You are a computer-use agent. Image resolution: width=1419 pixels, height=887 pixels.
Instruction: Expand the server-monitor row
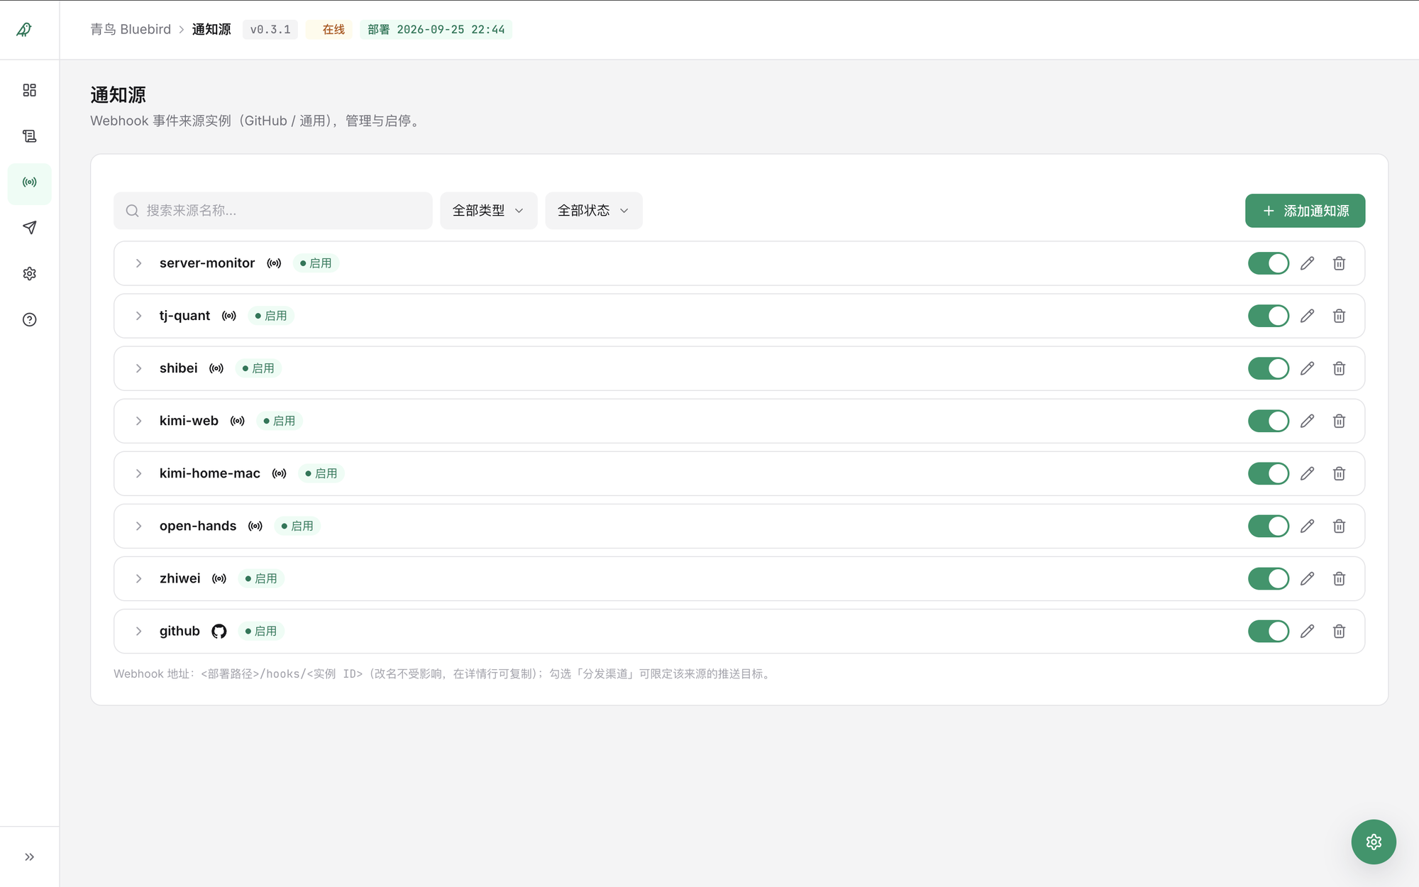coord(138,263)
